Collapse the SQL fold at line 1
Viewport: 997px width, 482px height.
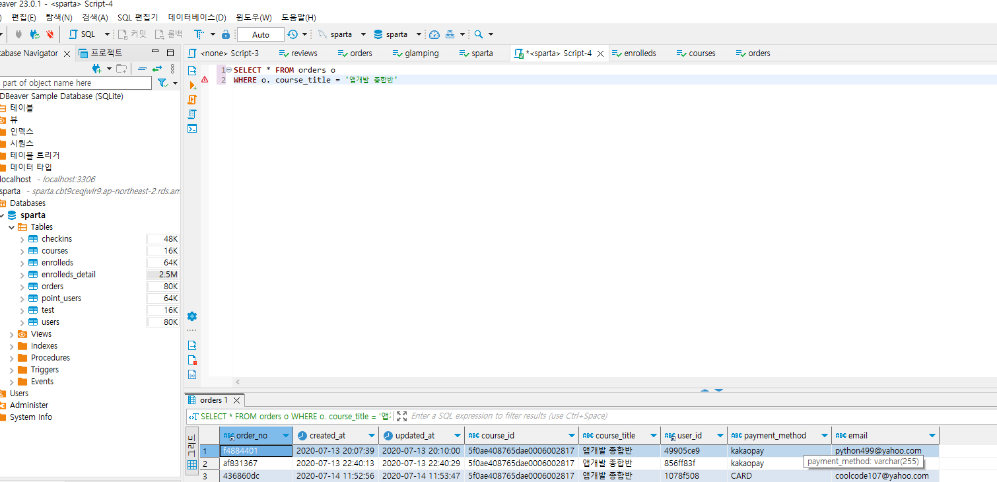pyautogui.click(x=228, y=70)
